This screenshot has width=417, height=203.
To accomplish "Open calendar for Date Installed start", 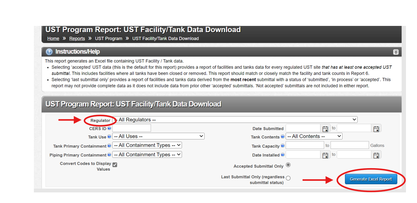I will pos(325,155).
